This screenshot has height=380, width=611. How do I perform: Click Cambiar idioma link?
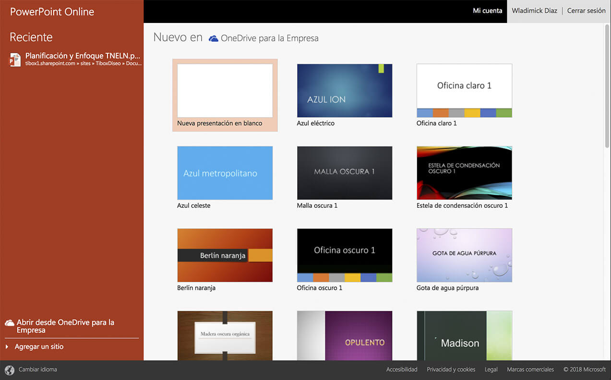38,369
